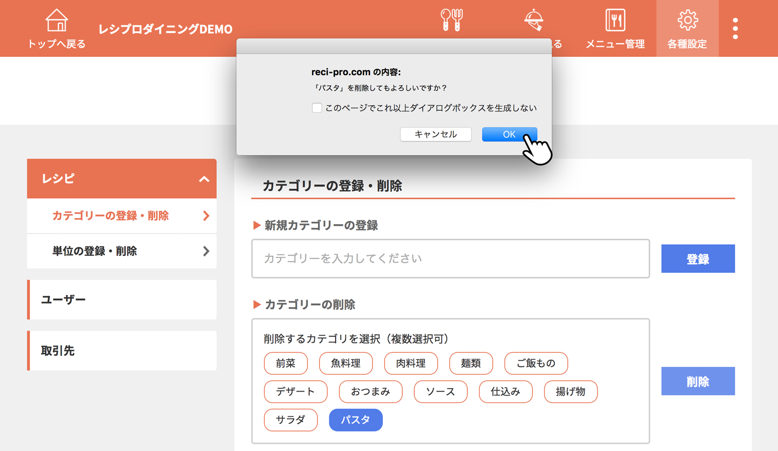
Task: Select カテゴリーの登録・削除 in the sidebar
Action: 122,216
